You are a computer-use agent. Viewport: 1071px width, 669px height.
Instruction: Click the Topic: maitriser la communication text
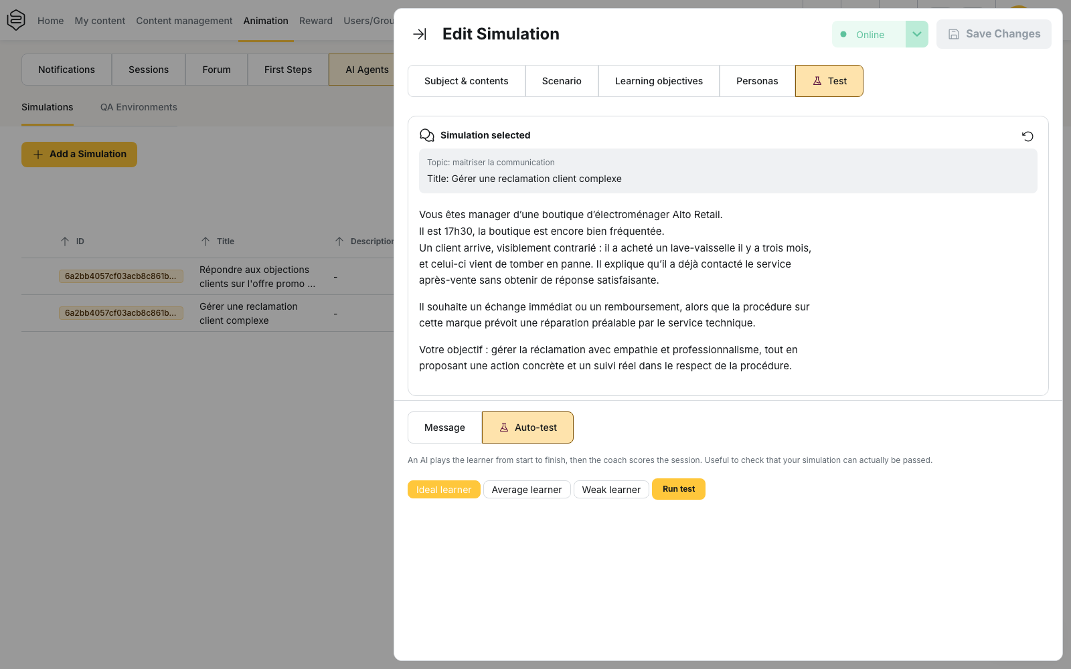point(491,163)
